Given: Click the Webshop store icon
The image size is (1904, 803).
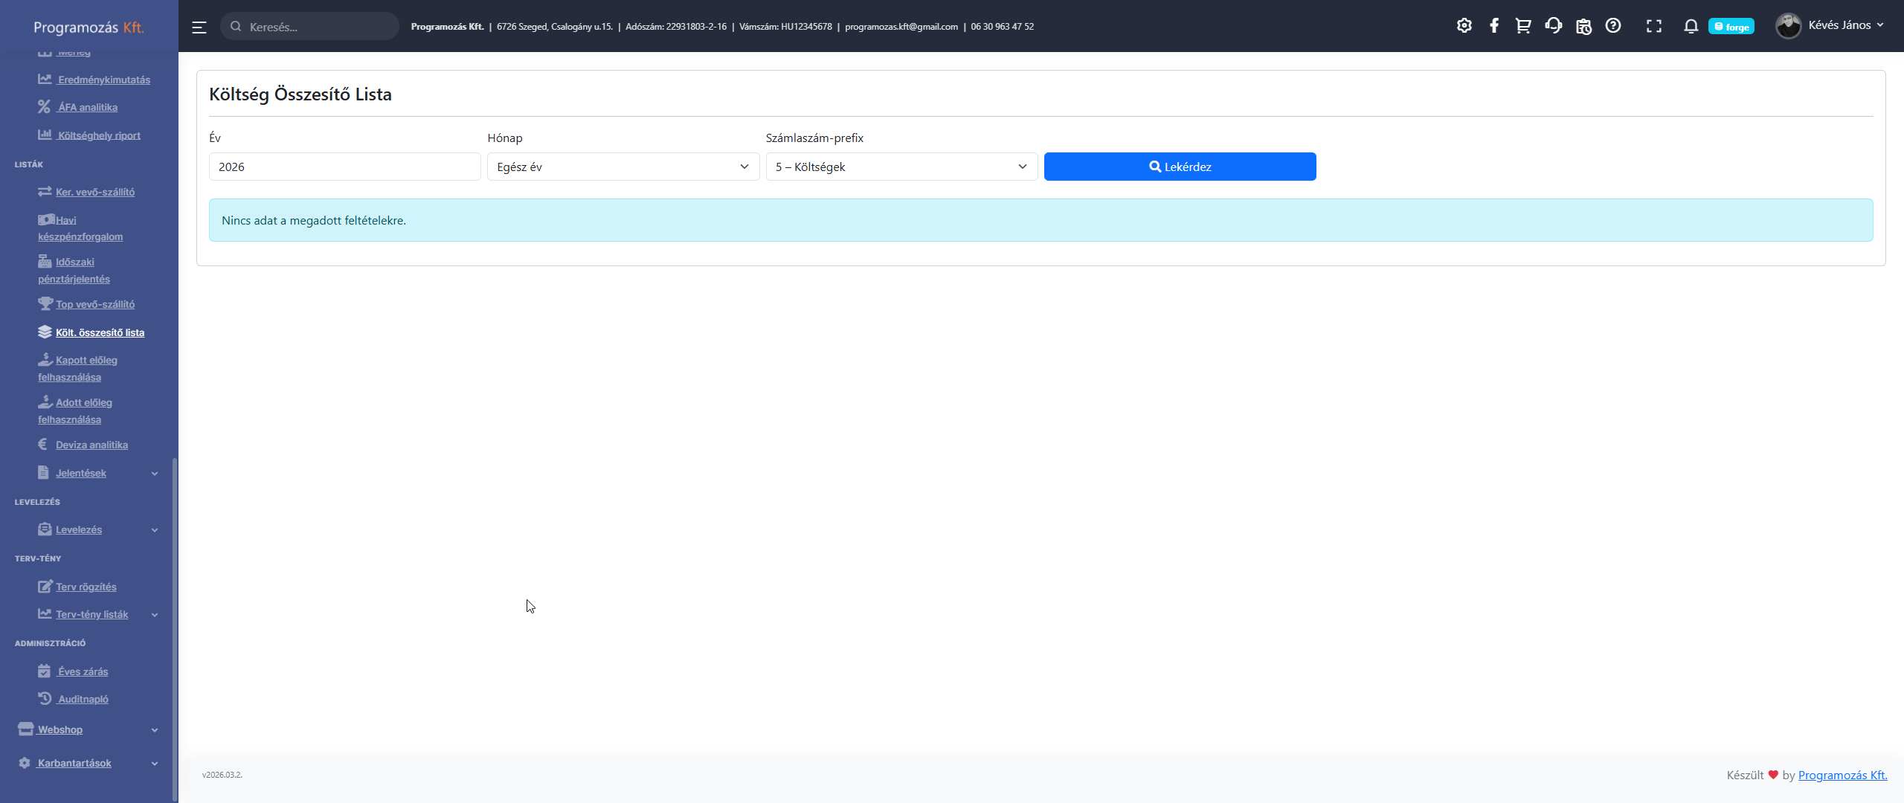Looking at the screenshot, I should click(26, 729).
